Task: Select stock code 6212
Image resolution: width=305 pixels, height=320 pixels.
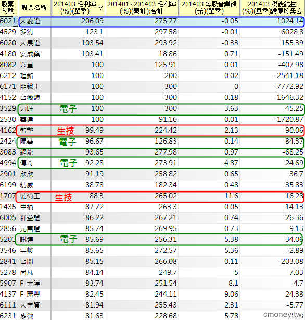Action: coord(8,76)
